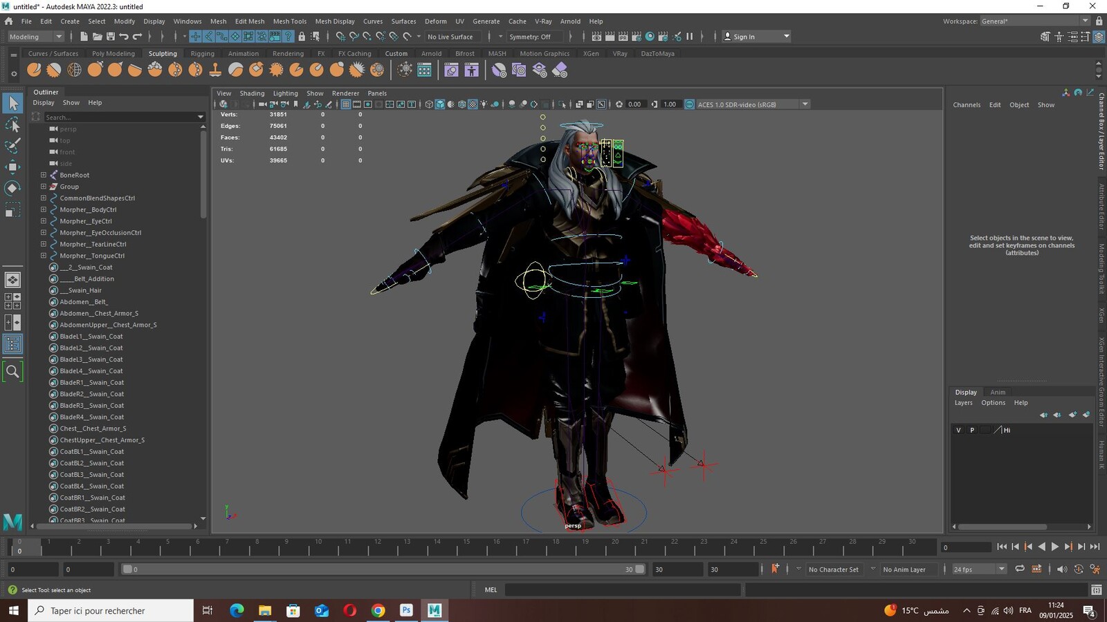
Task: Activate the Scale tool
Action: tap(13, 209)
